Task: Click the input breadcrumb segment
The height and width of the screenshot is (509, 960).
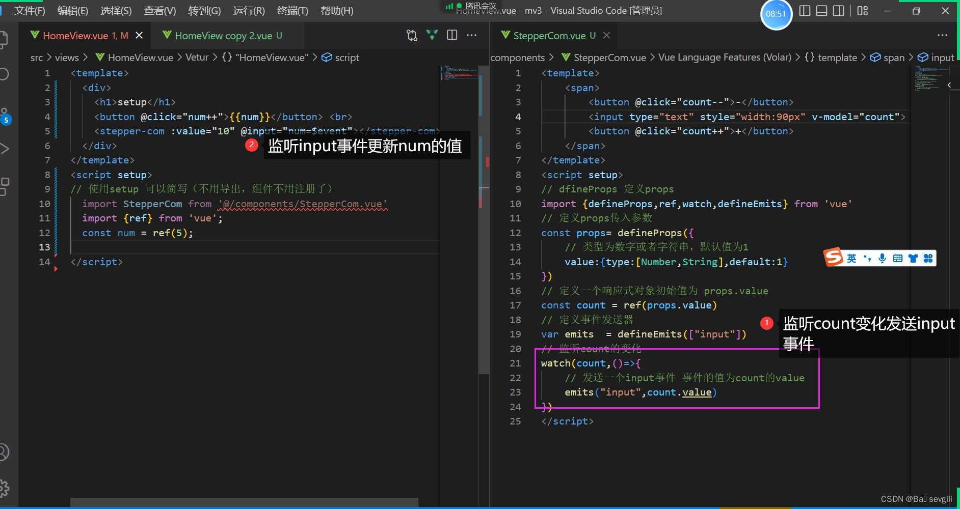Action: coord(936,58)
